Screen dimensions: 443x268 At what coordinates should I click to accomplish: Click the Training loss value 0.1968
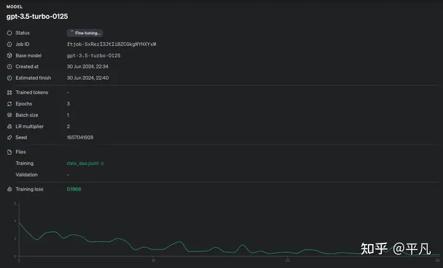coord(74,189)
